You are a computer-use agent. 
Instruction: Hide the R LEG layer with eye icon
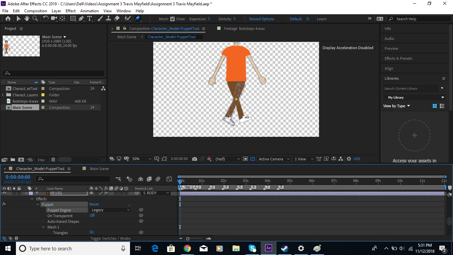pos(4,193)
